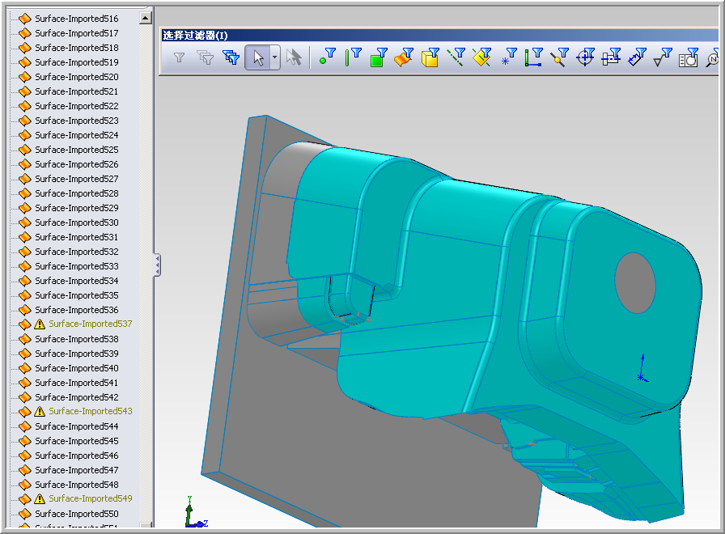The image size is (725, 534).
Task: Enable Filter Geometric Tolerances icon
Action: (689, 57)
